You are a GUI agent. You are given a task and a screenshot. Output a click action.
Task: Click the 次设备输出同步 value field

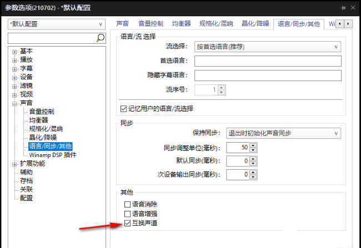tap(238, 174)
